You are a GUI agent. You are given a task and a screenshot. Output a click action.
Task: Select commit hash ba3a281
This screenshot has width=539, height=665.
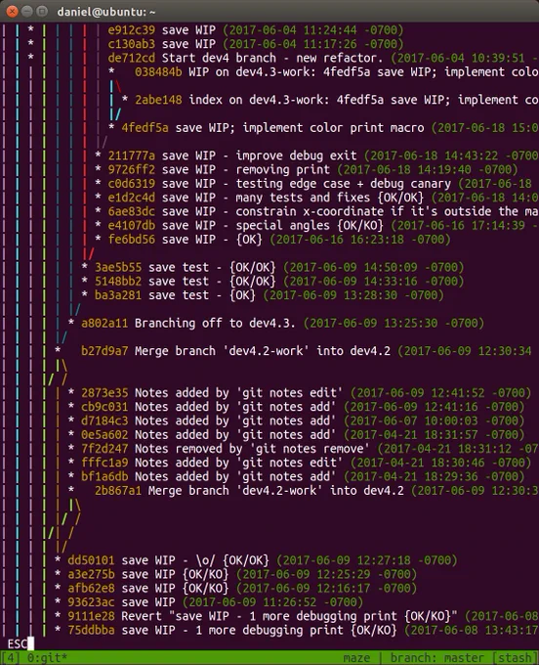pyautogui.click(x=118, y=295)
